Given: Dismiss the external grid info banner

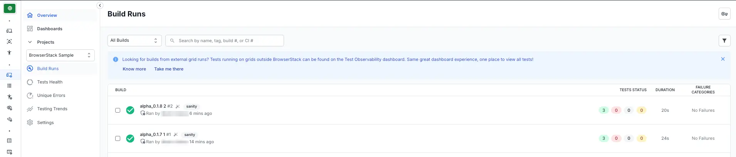Looking at the screenshot, I should pyautogui.click(x=723, y=59).
